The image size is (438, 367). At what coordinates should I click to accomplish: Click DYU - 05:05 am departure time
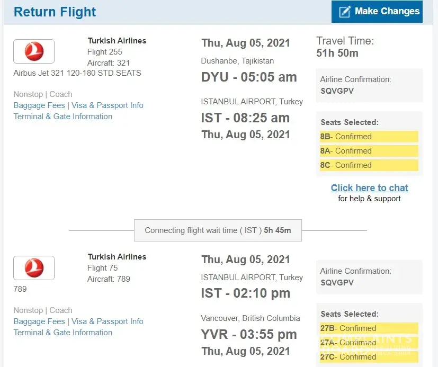249,77
